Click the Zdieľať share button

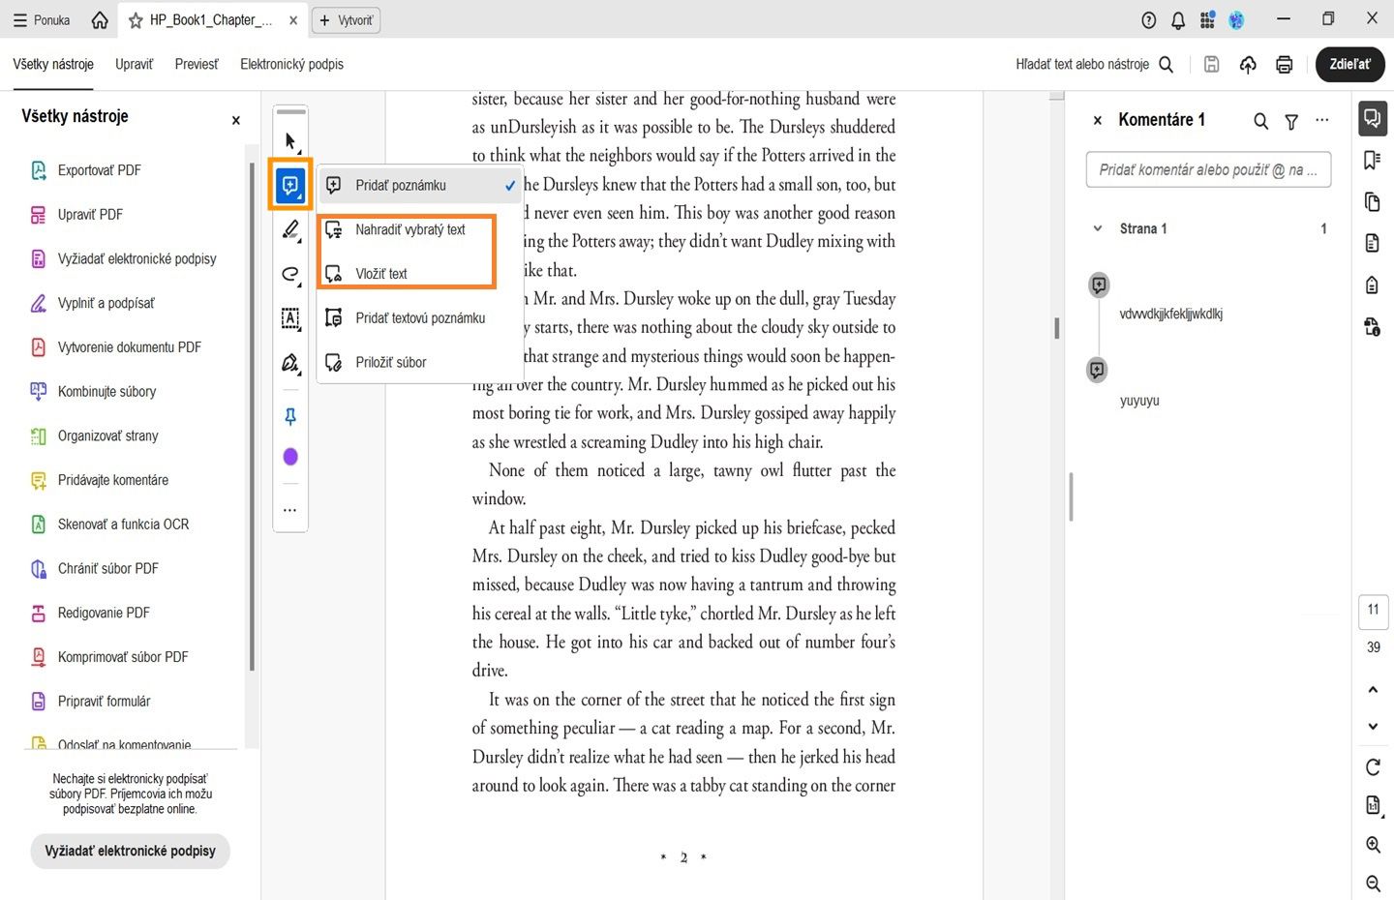click(x=1349, y=64)
